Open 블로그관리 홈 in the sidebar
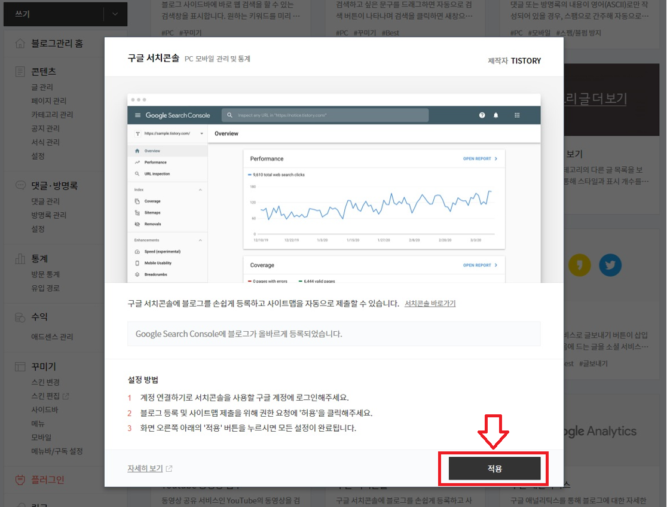 pos(57,44)
